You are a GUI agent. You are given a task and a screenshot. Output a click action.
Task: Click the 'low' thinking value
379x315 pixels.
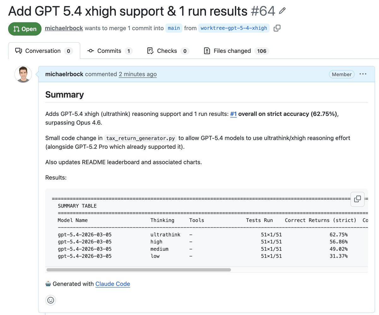[x=155, y=256]
